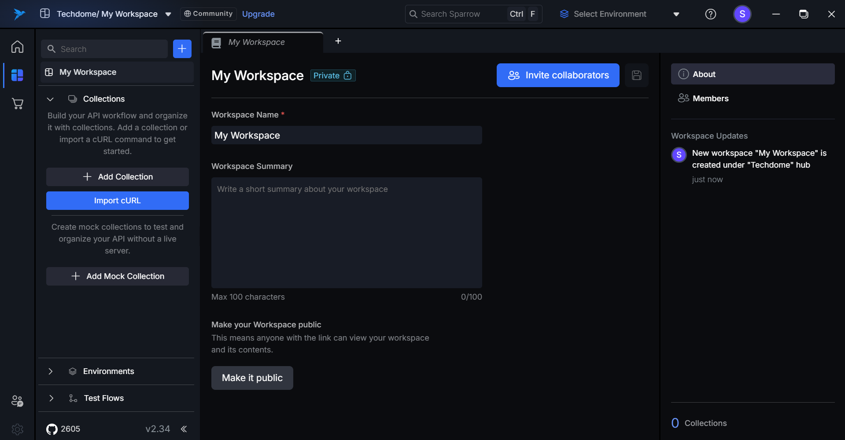
Task: Open the Collaborators icon near bottom left
Action: (x=17, y=401)
